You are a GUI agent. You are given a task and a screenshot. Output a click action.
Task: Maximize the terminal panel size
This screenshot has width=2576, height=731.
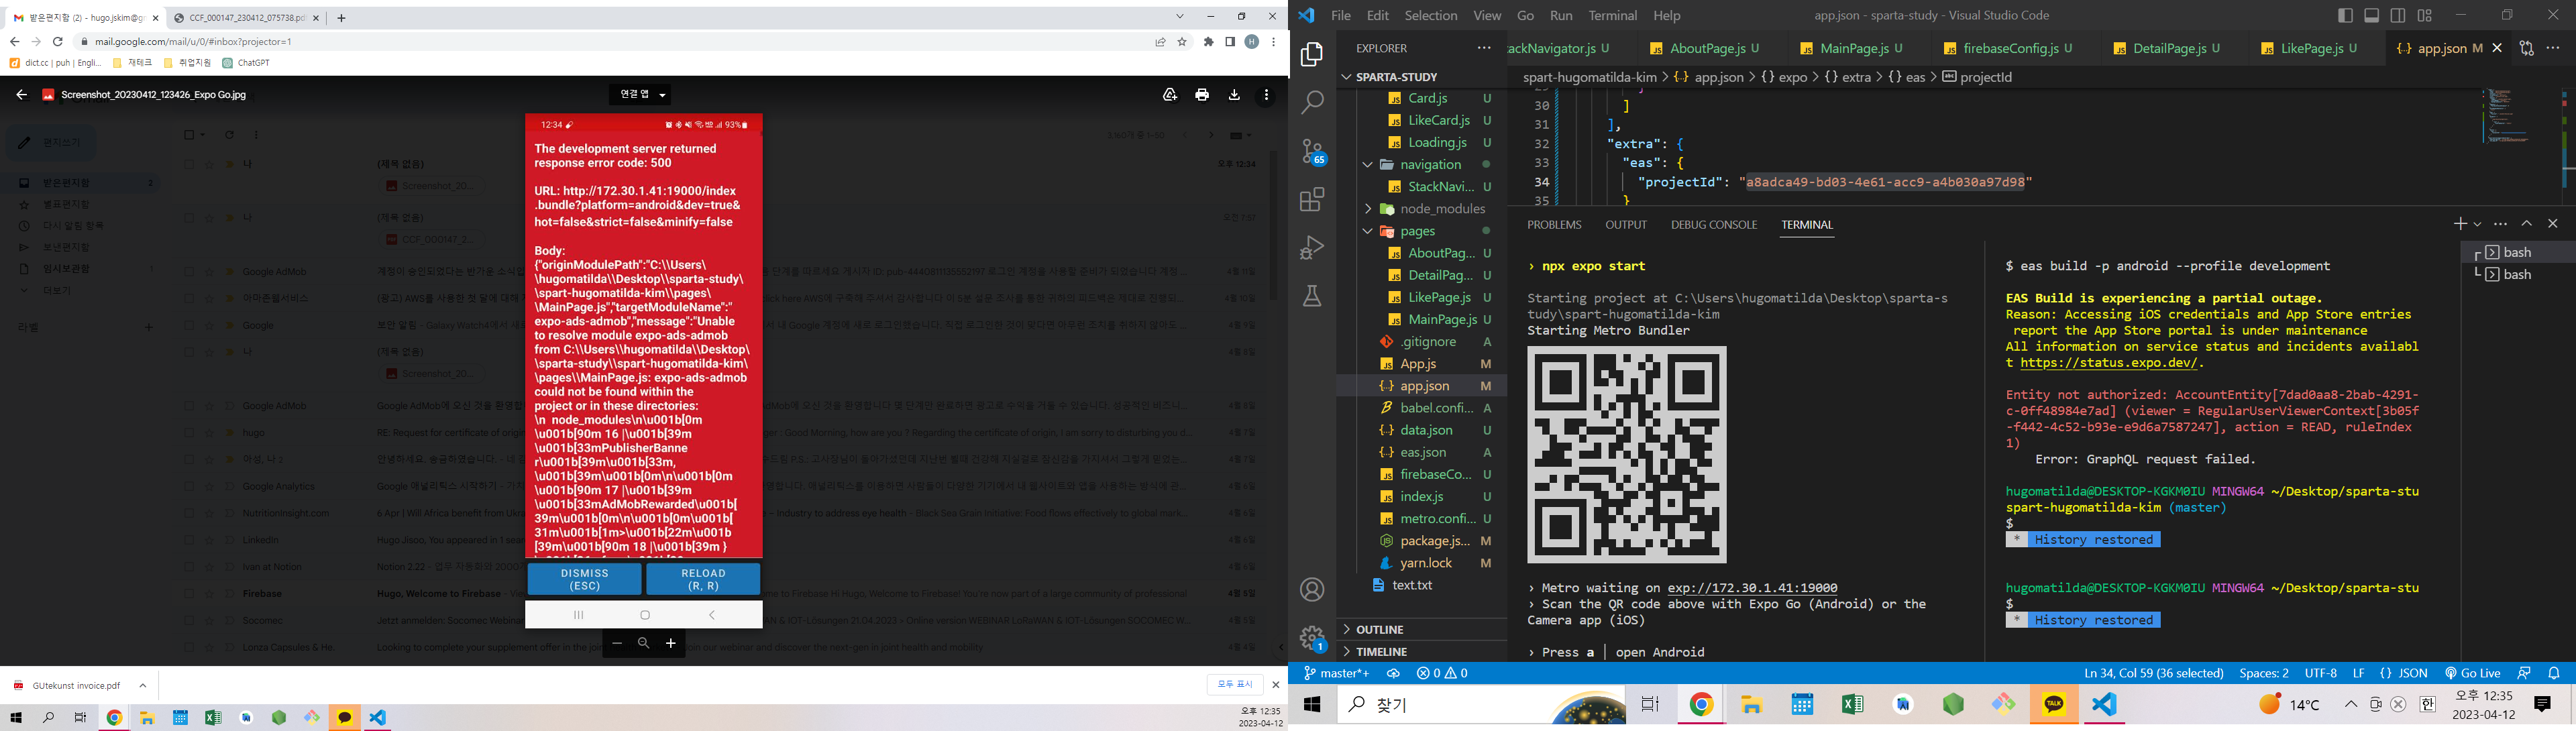pos(2527,224)
